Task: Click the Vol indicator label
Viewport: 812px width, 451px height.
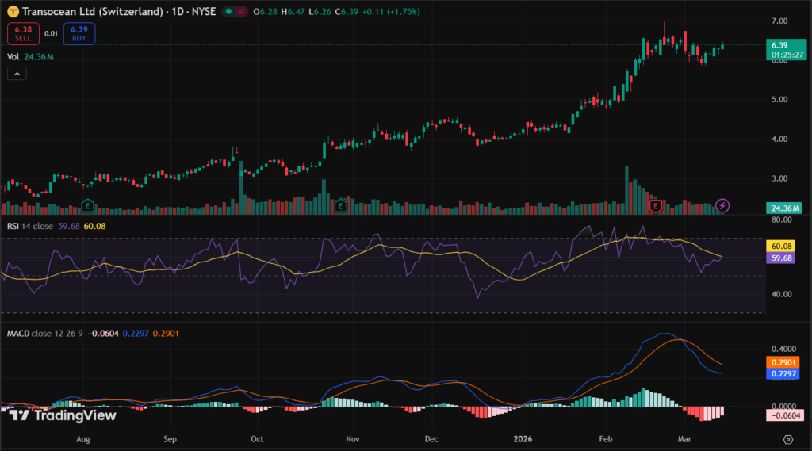Action: point(13,56)
